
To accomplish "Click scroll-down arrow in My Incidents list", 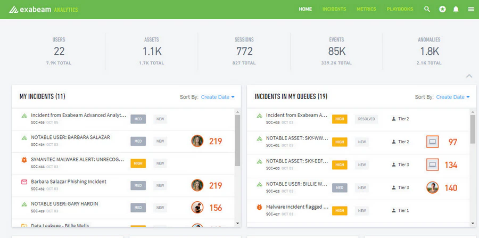I will (x=238, y=223).
